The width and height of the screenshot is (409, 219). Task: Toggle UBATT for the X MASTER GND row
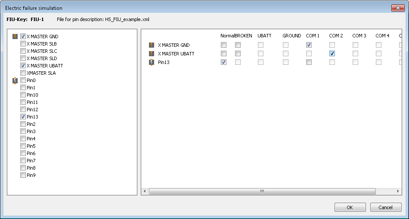coord(260,45)
